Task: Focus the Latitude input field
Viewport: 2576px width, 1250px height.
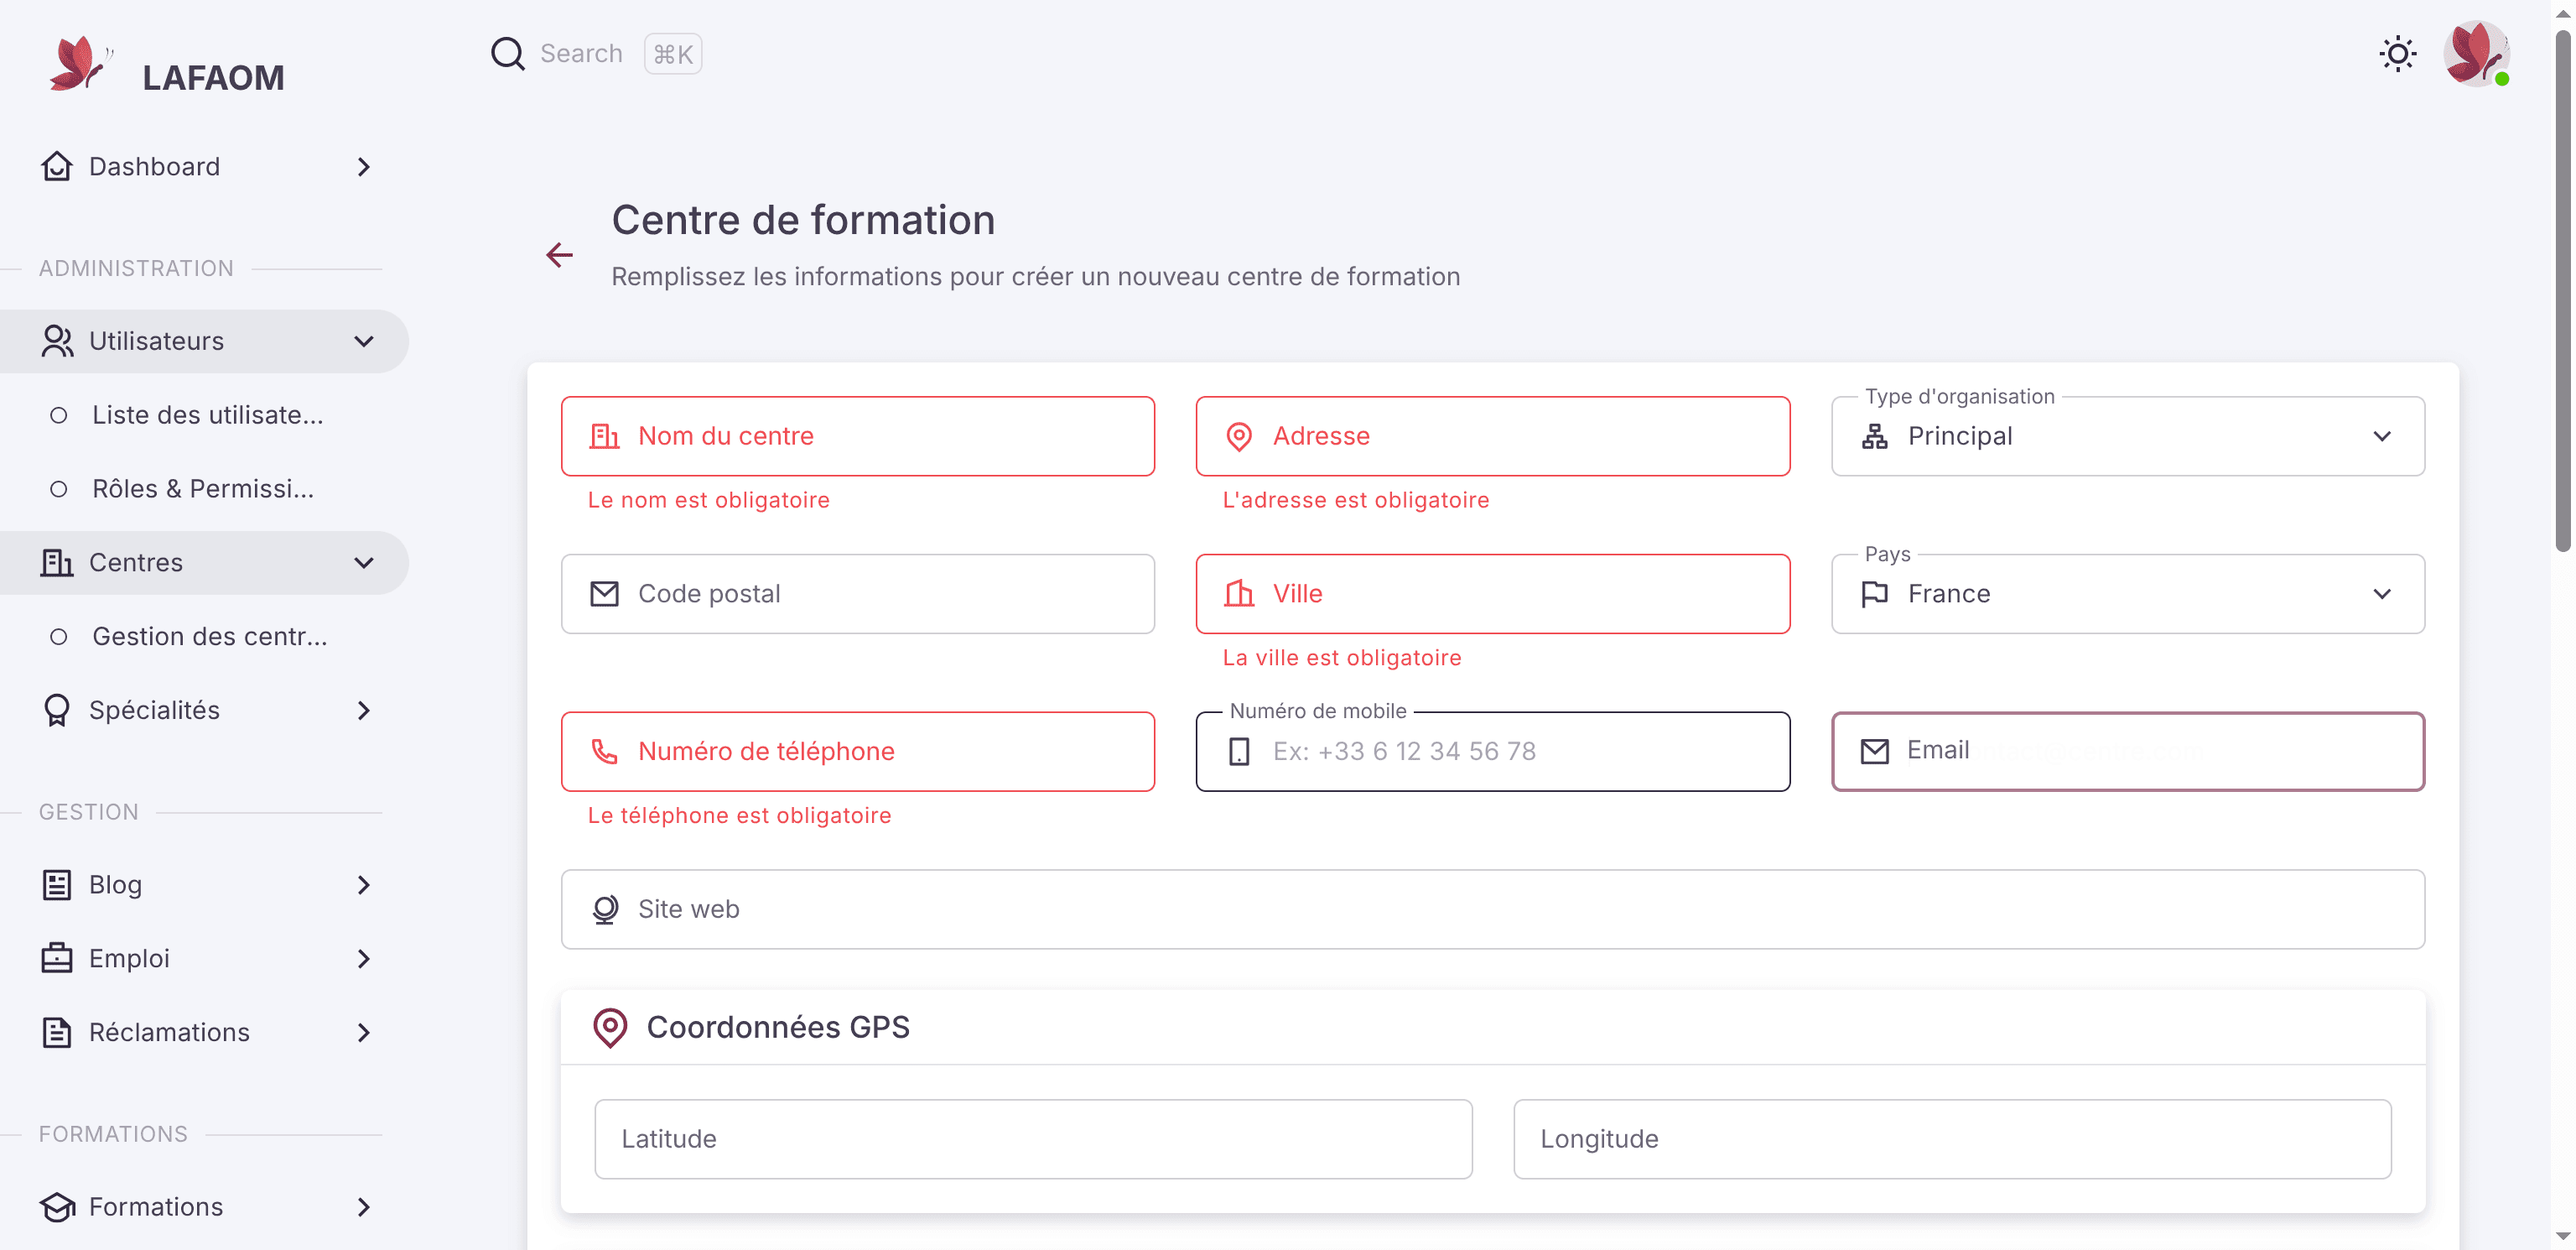Action: (x=1033, y=1140)
